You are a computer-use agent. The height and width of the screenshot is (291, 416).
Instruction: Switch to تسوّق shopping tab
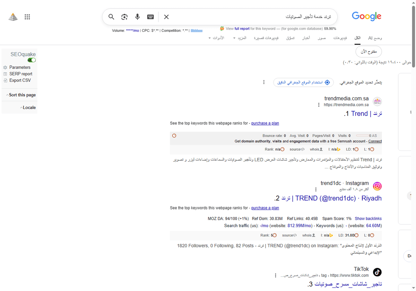pyautogui.click(x=290, y=38)
